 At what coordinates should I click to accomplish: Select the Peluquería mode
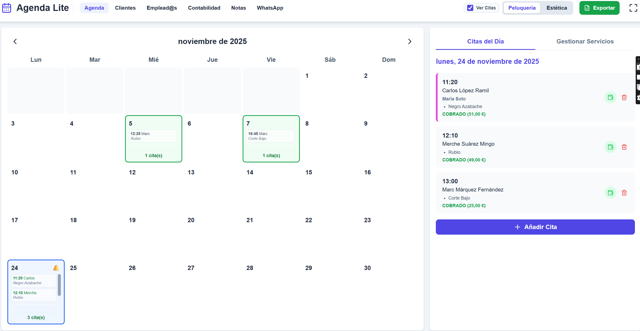point(522,8)
